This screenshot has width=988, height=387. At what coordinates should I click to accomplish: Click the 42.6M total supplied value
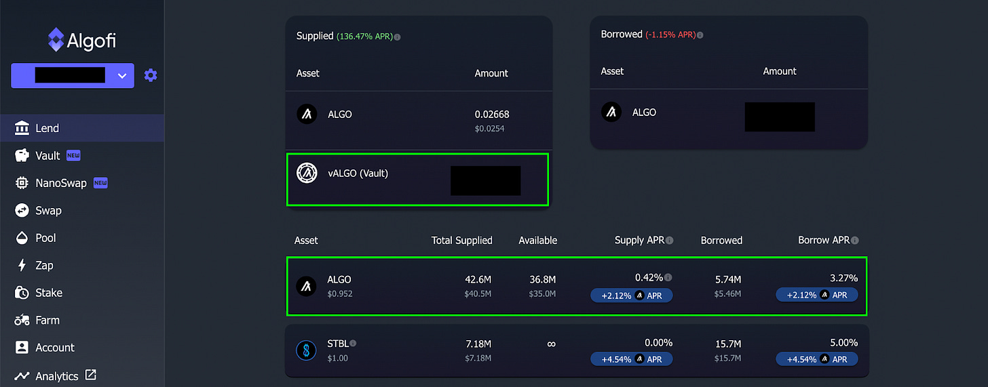click(478, 279)
